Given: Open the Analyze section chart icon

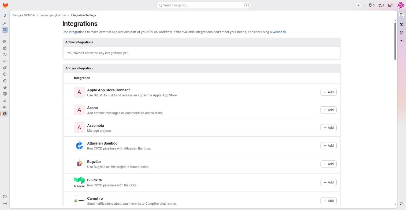Looking at the screenshot, I should pos(5,100).
